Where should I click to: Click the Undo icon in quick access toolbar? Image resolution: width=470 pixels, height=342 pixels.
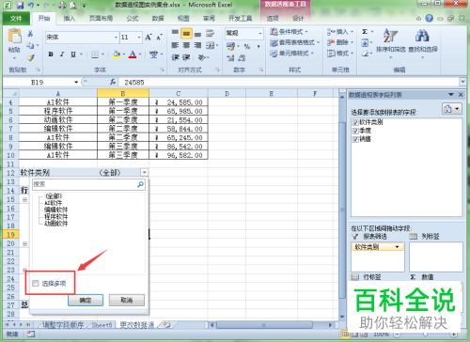click(x=31, y=5)
